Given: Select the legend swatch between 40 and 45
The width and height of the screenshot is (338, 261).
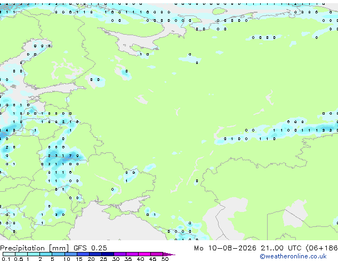Looking at the screenshot, I should pyautogui.click(x=144, y=254).
